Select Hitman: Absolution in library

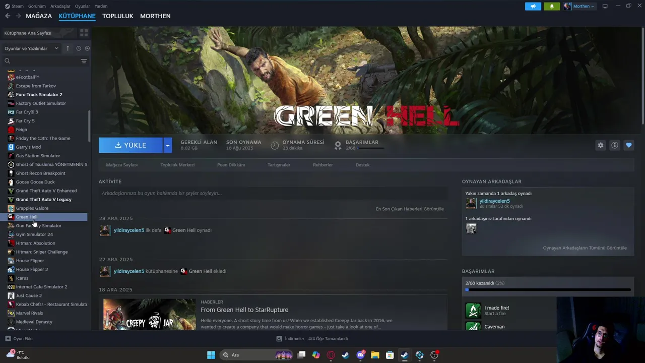[35, 243]
